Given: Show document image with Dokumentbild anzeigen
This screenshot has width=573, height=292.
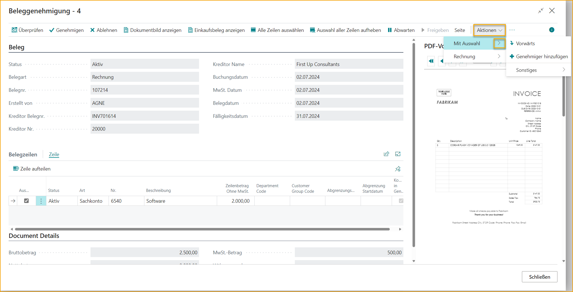Looking at the screenshot, I should (x=152, y=30).
